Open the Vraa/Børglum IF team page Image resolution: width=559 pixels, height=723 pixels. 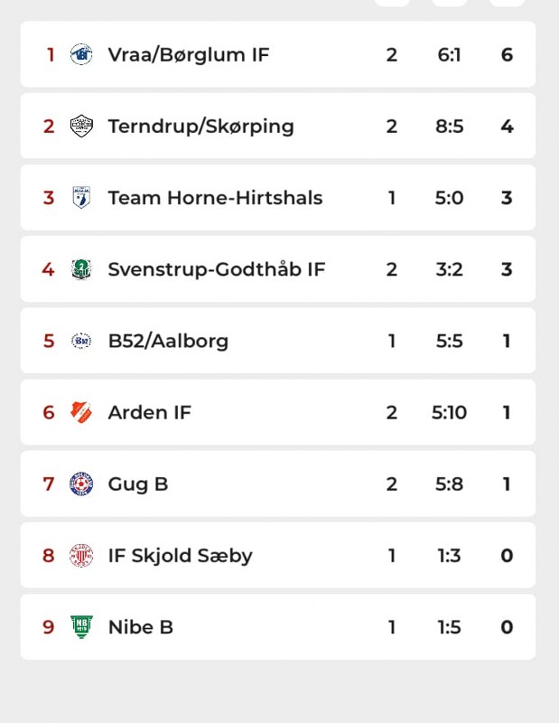(x=188, y=54)
